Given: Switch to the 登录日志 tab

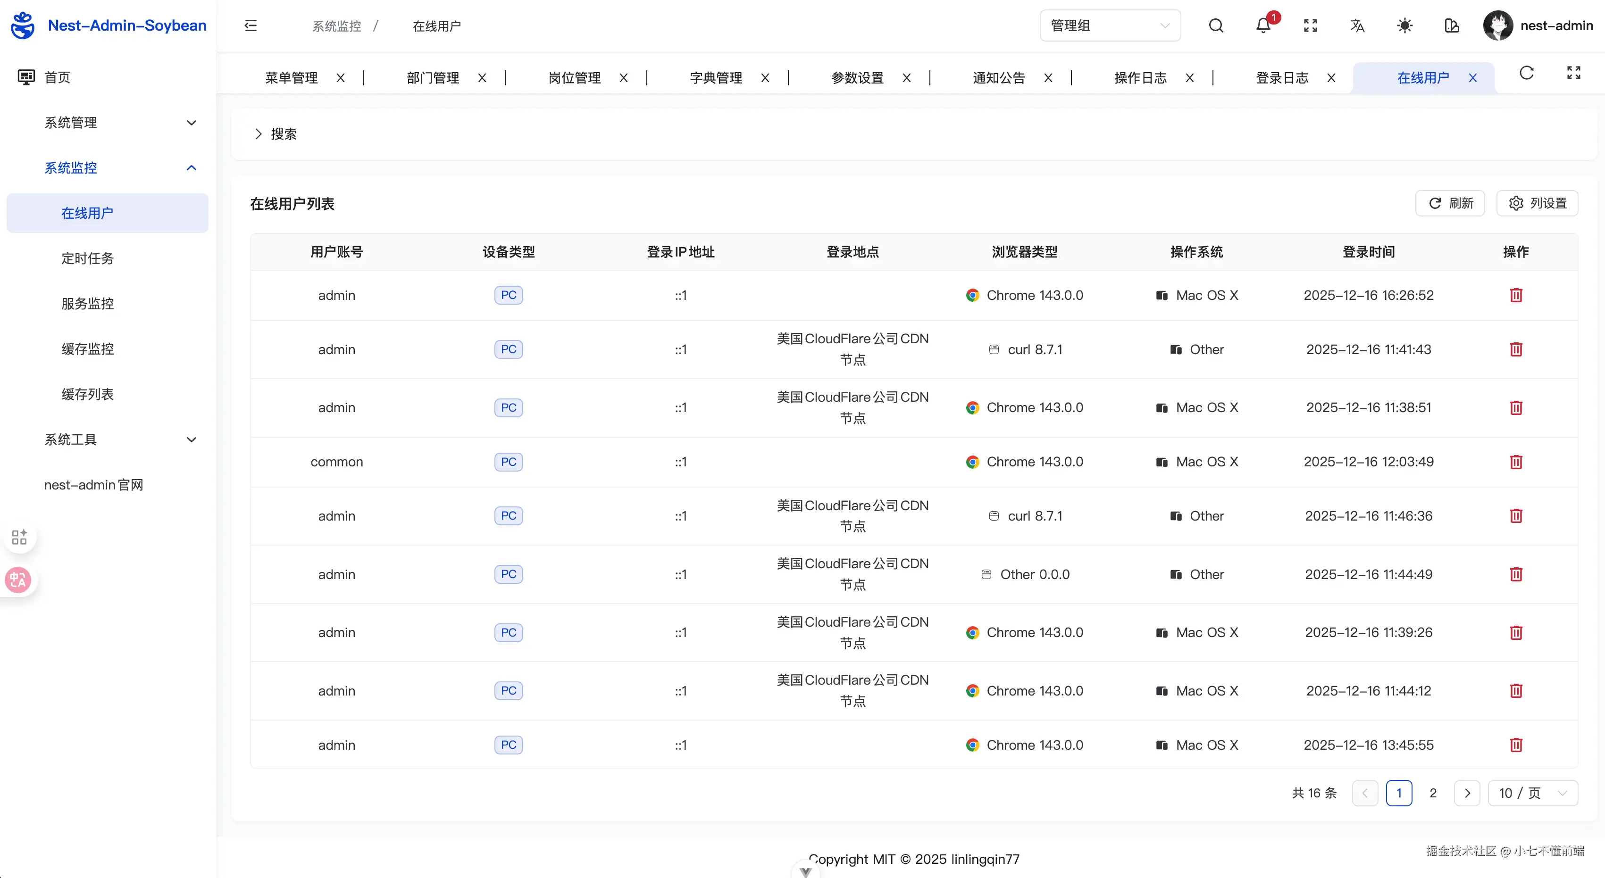Looking at the screenshot, I should (x=1282, y=78).
